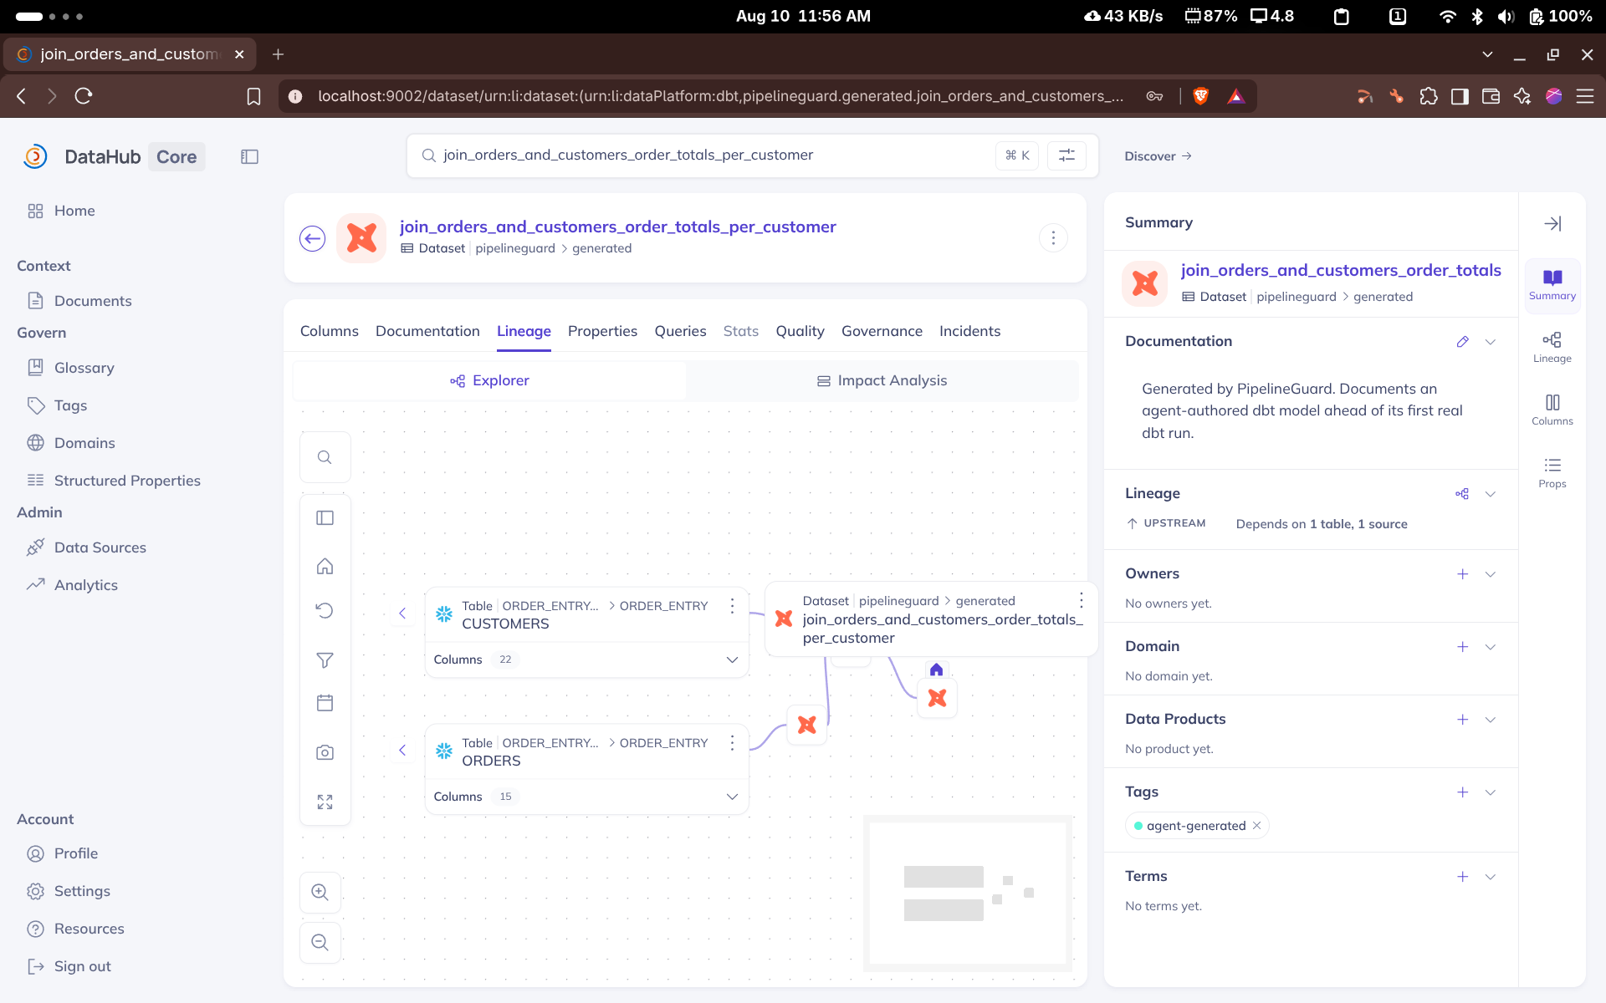
Task: Click the lineage minimap overview
Action: click(x=968, y=893)
